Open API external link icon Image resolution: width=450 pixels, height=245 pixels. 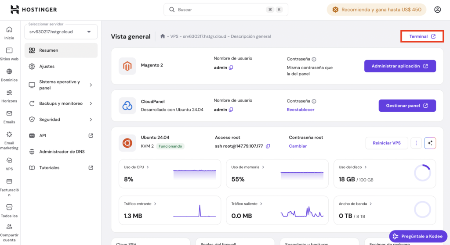point(91,135)
